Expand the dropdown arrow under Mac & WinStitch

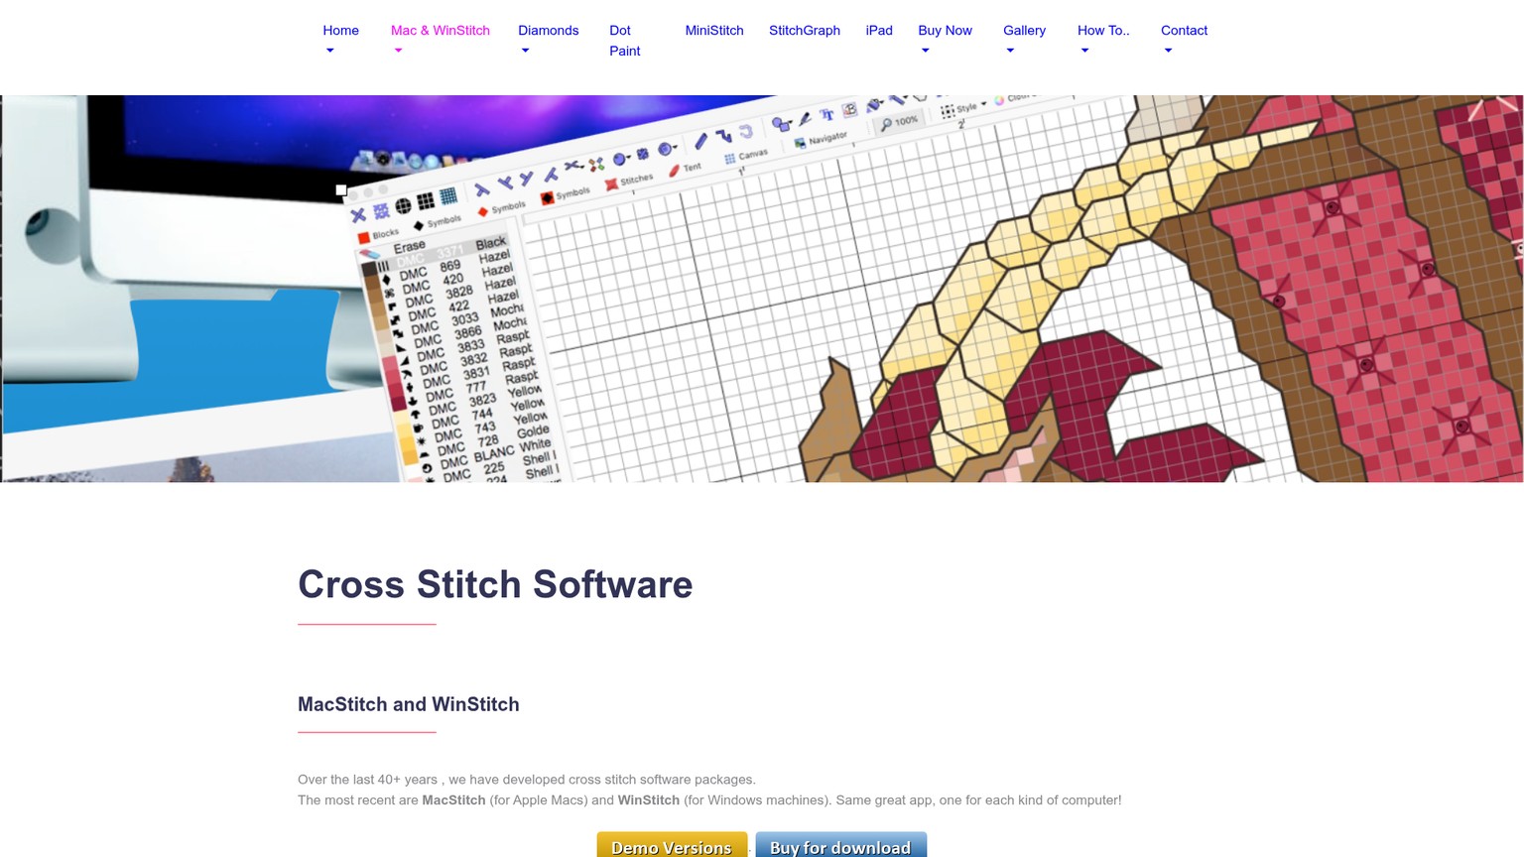pyautogui.click(x=398, y=51)
